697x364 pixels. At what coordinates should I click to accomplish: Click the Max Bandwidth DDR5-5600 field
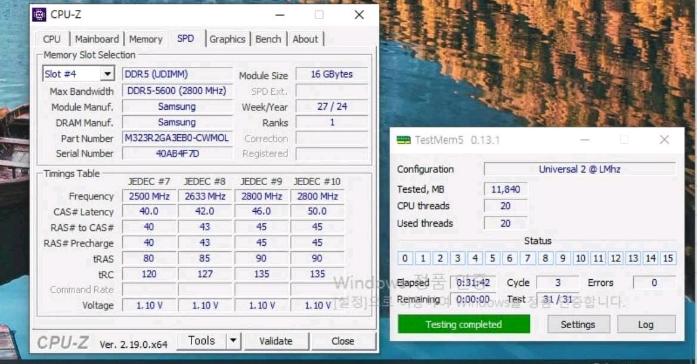pyautogui.click(x=177, y=91)
